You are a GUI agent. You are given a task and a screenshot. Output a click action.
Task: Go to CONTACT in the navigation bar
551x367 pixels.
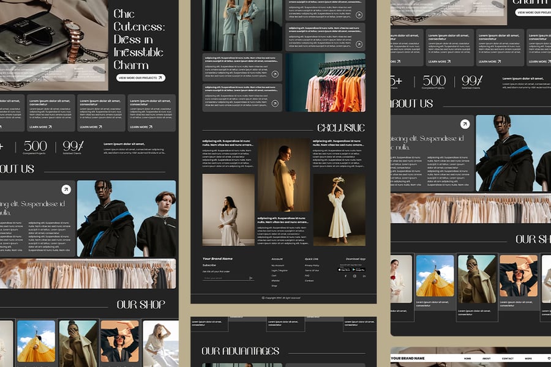(508, 358)
